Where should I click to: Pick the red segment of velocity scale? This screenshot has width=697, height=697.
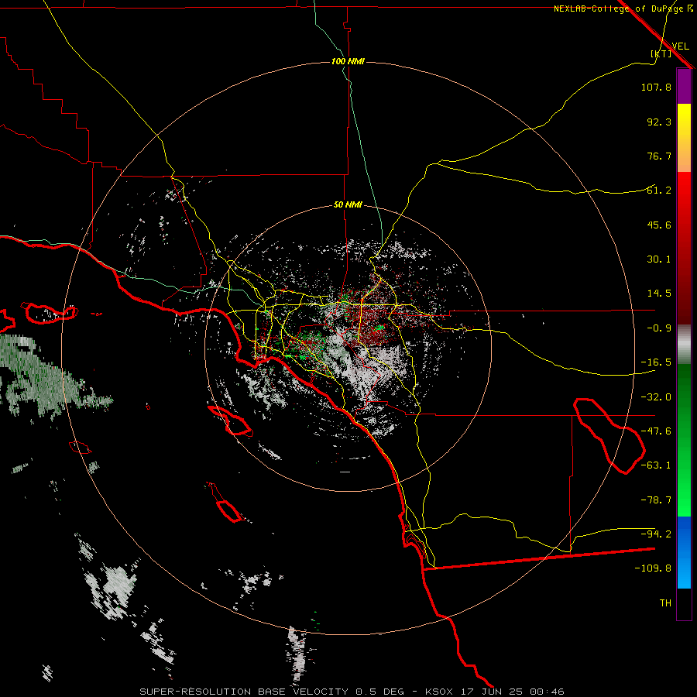(684, 248)
